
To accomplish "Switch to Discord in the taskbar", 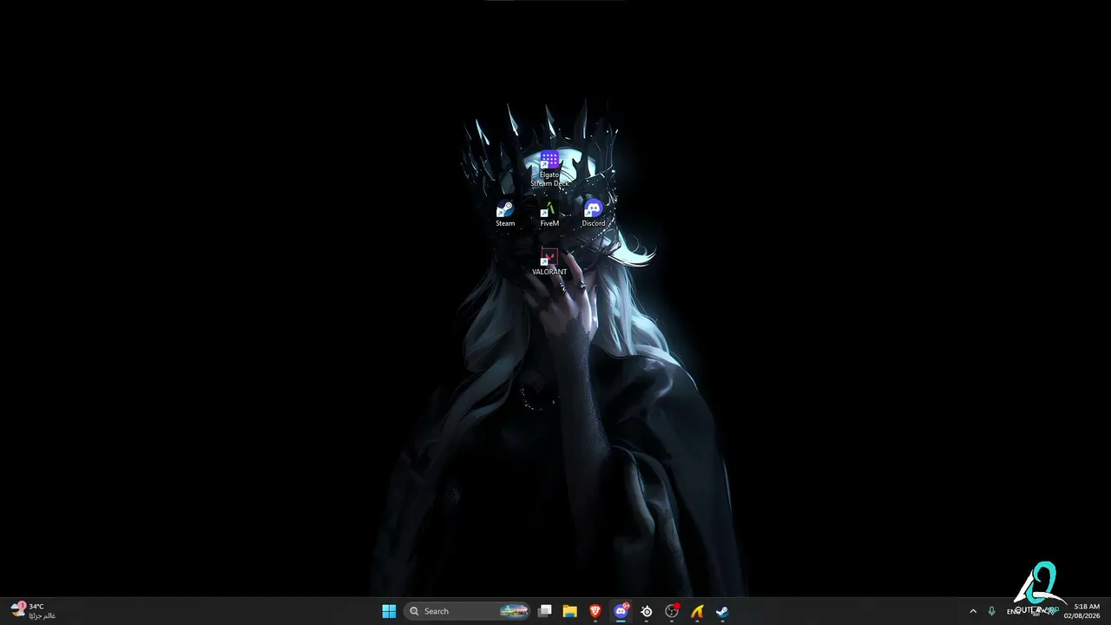I will pos(621,611).
